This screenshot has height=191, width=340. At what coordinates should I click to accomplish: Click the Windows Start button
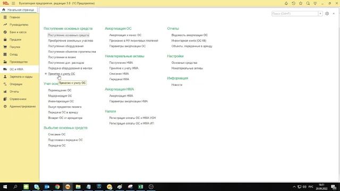pos(5,187)
